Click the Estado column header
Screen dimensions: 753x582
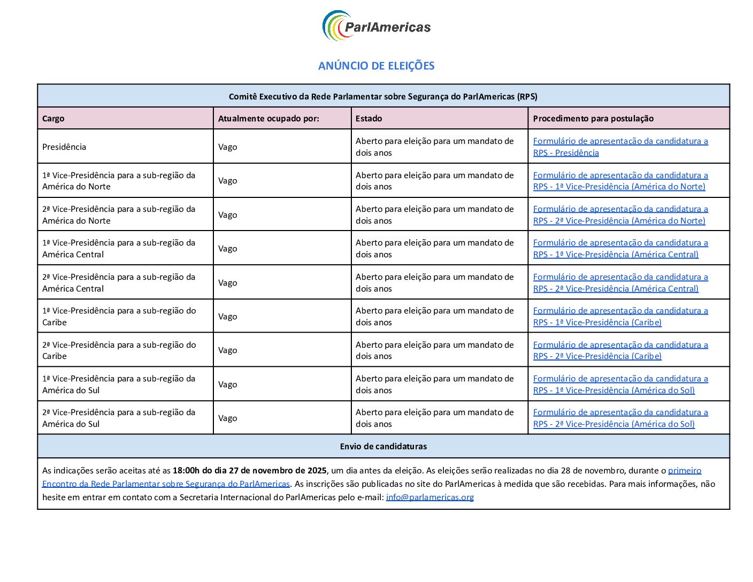tap(369, 119)
